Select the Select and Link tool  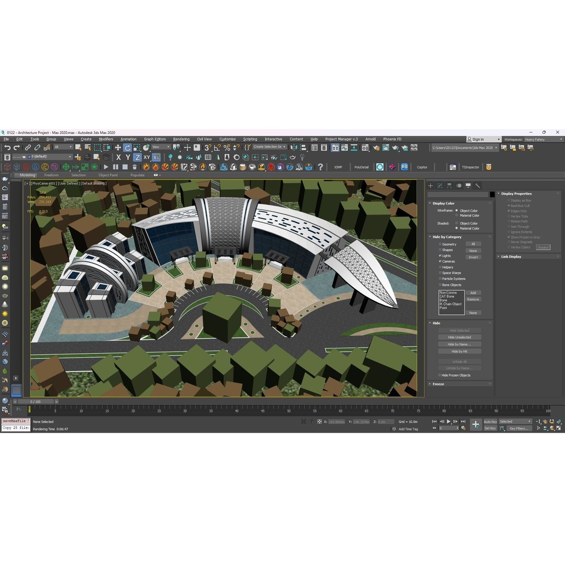pyautogui.click(x=28, y=148)
